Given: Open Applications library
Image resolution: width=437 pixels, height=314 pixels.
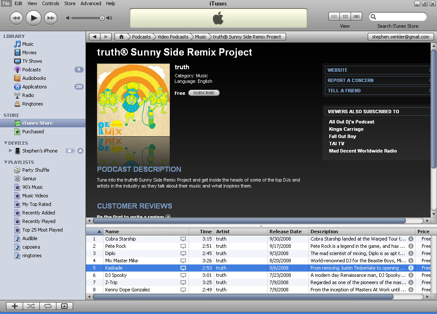Looking at the screenshot, I should point(35,87).
